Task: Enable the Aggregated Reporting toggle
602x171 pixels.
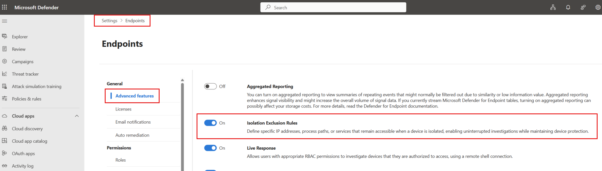Action: [210, 86]
